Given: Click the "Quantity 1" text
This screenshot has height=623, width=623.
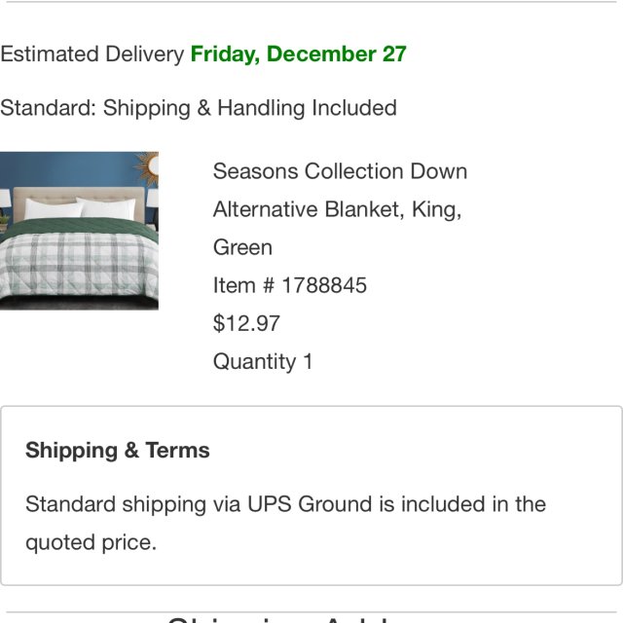Looking at the screenshot, I should (263, 361).
